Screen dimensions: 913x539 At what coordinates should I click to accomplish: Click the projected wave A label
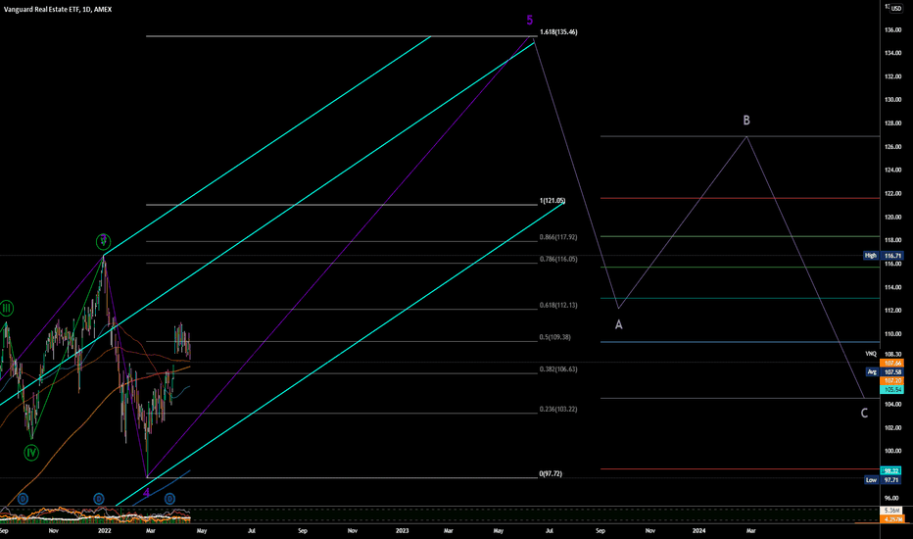(x=618, y=324)
